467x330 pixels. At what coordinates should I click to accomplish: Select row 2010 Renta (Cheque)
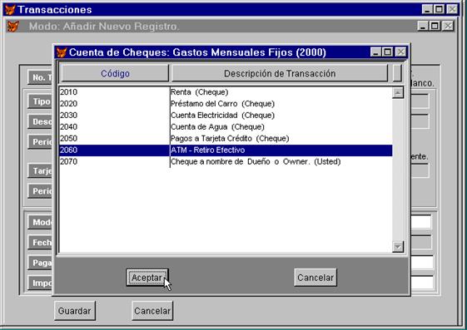coord(226,92)
